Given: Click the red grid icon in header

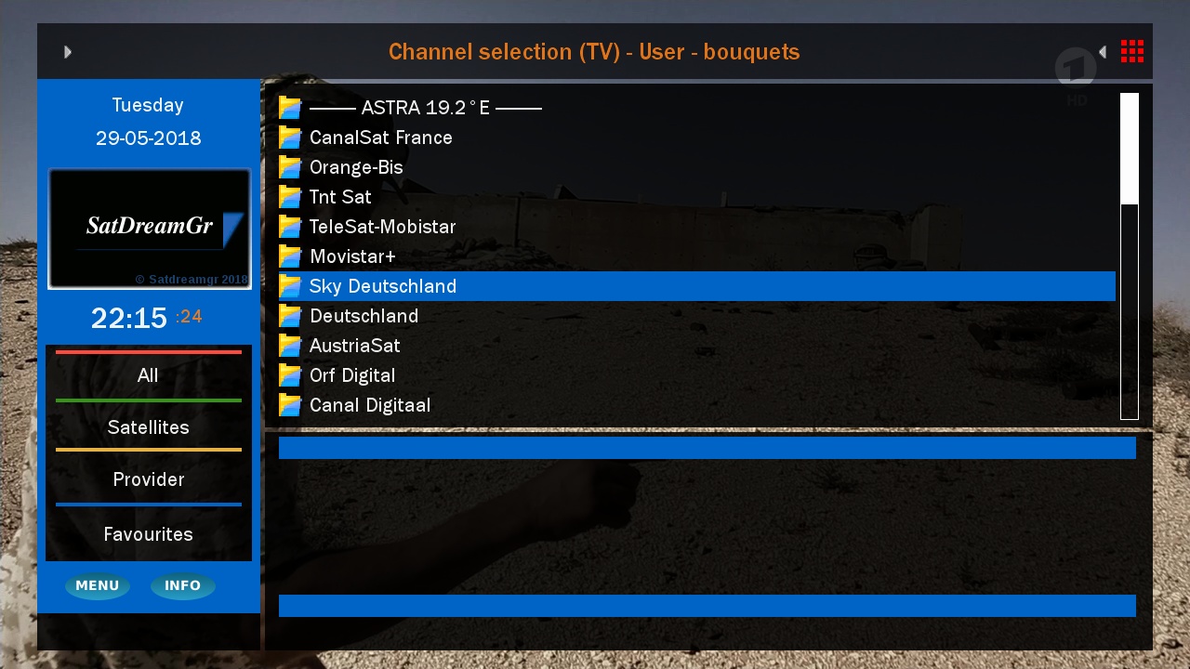Looking at the screenshot, I should point(1132,51).
